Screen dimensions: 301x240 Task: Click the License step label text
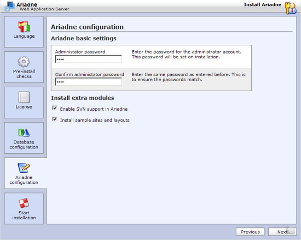24,107
